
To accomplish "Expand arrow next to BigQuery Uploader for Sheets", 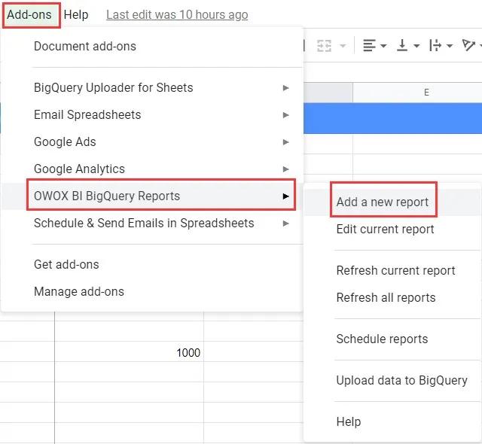I will point(286,88).
